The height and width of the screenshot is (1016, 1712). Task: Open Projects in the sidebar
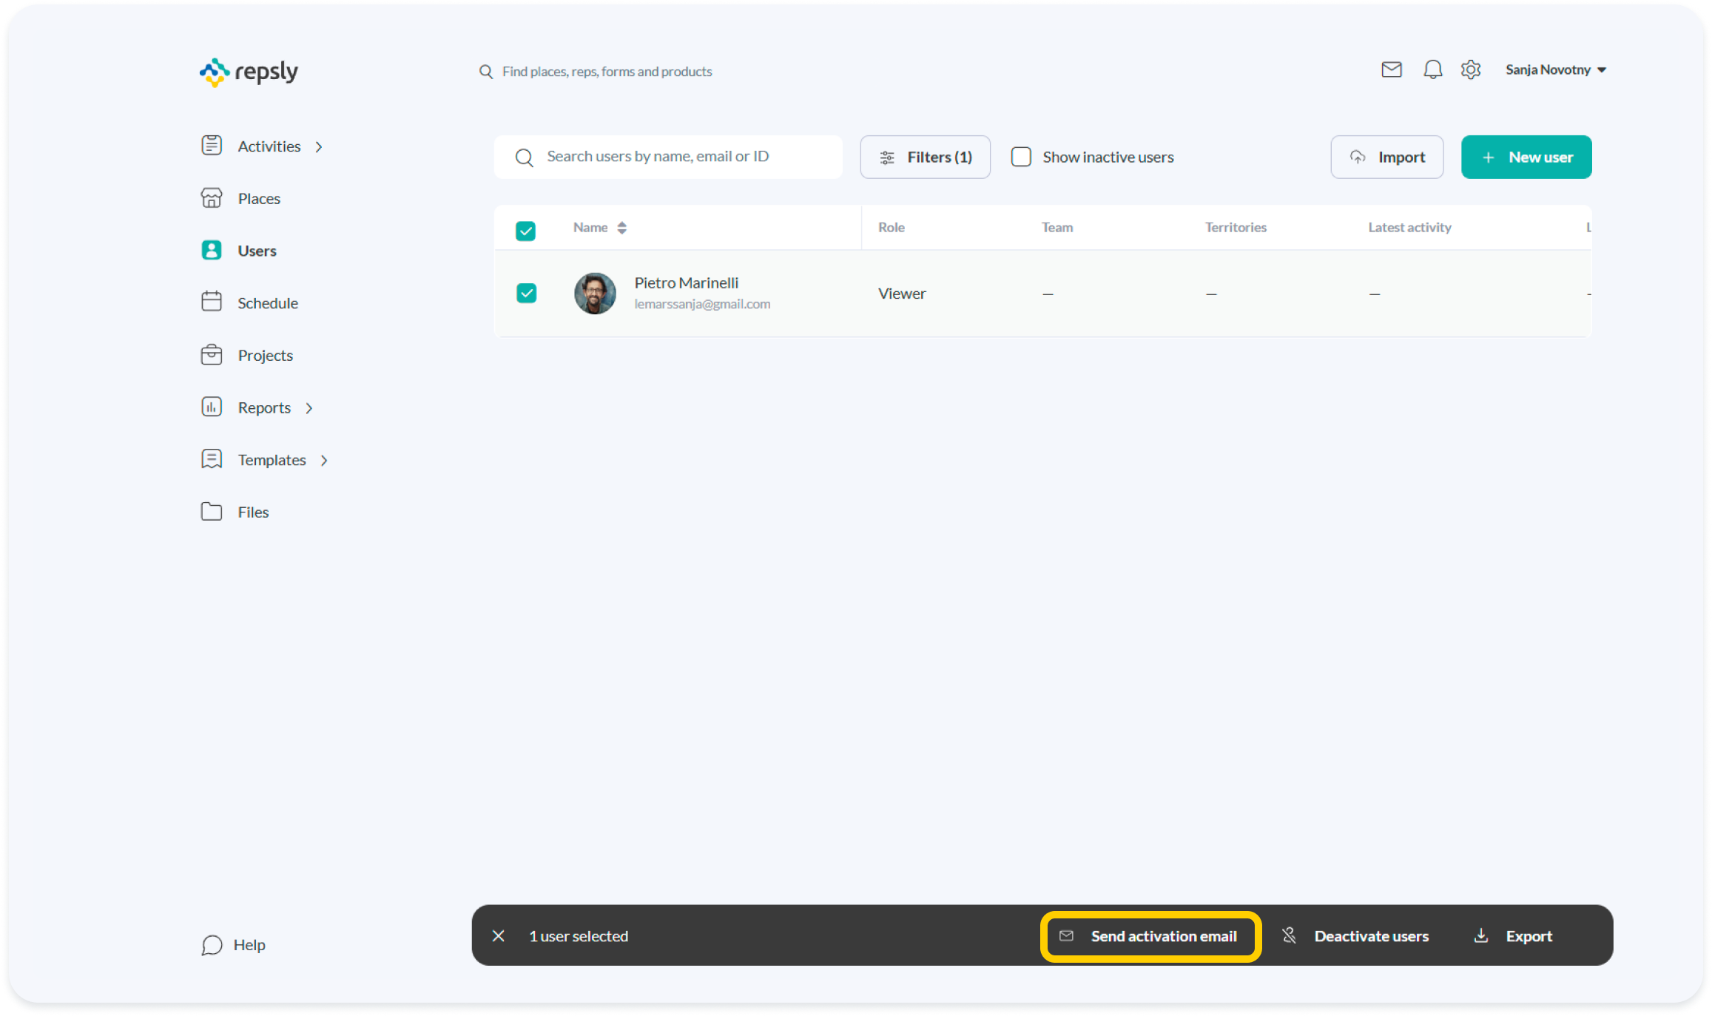pyautogui.click(x=265, y=356)
